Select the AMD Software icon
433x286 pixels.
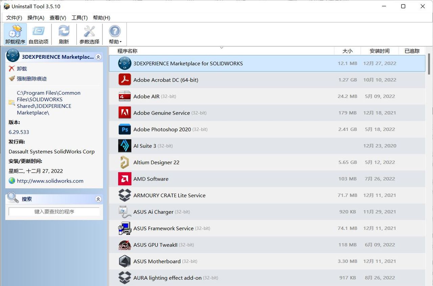tap(124, 179)
